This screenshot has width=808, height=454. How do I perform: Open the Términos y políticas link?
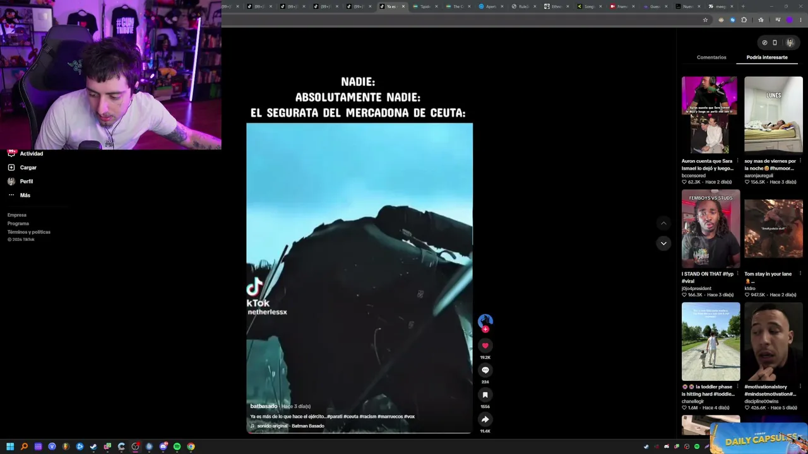[x=29, y=232]
